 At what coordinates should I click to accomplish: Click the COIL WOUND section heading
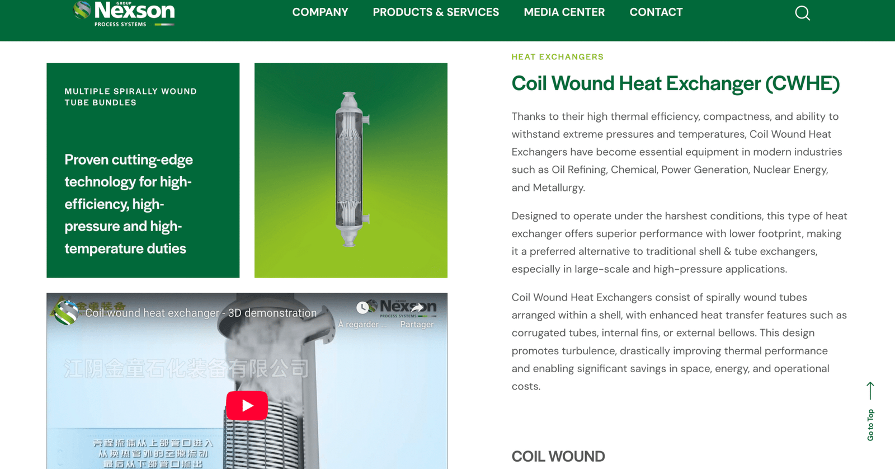(x=558, y=456)
